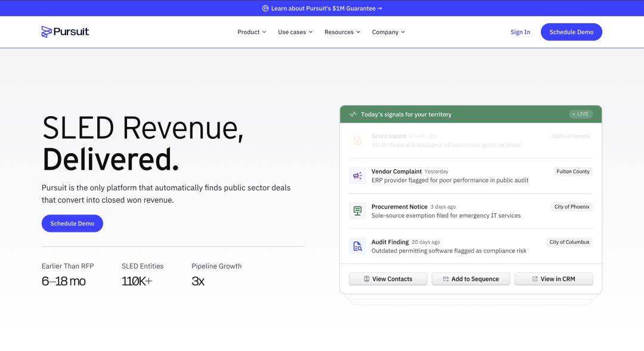Click the 6–18 mo statistic
Viewport: 644px width, 351px height.
[64, 281]
